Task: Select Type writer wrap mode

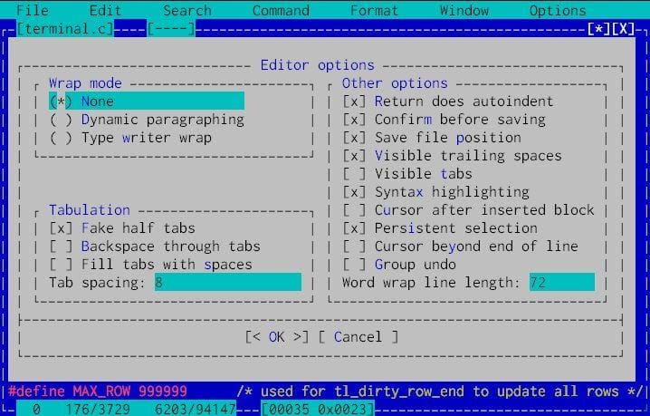Action: coord(130,138)
